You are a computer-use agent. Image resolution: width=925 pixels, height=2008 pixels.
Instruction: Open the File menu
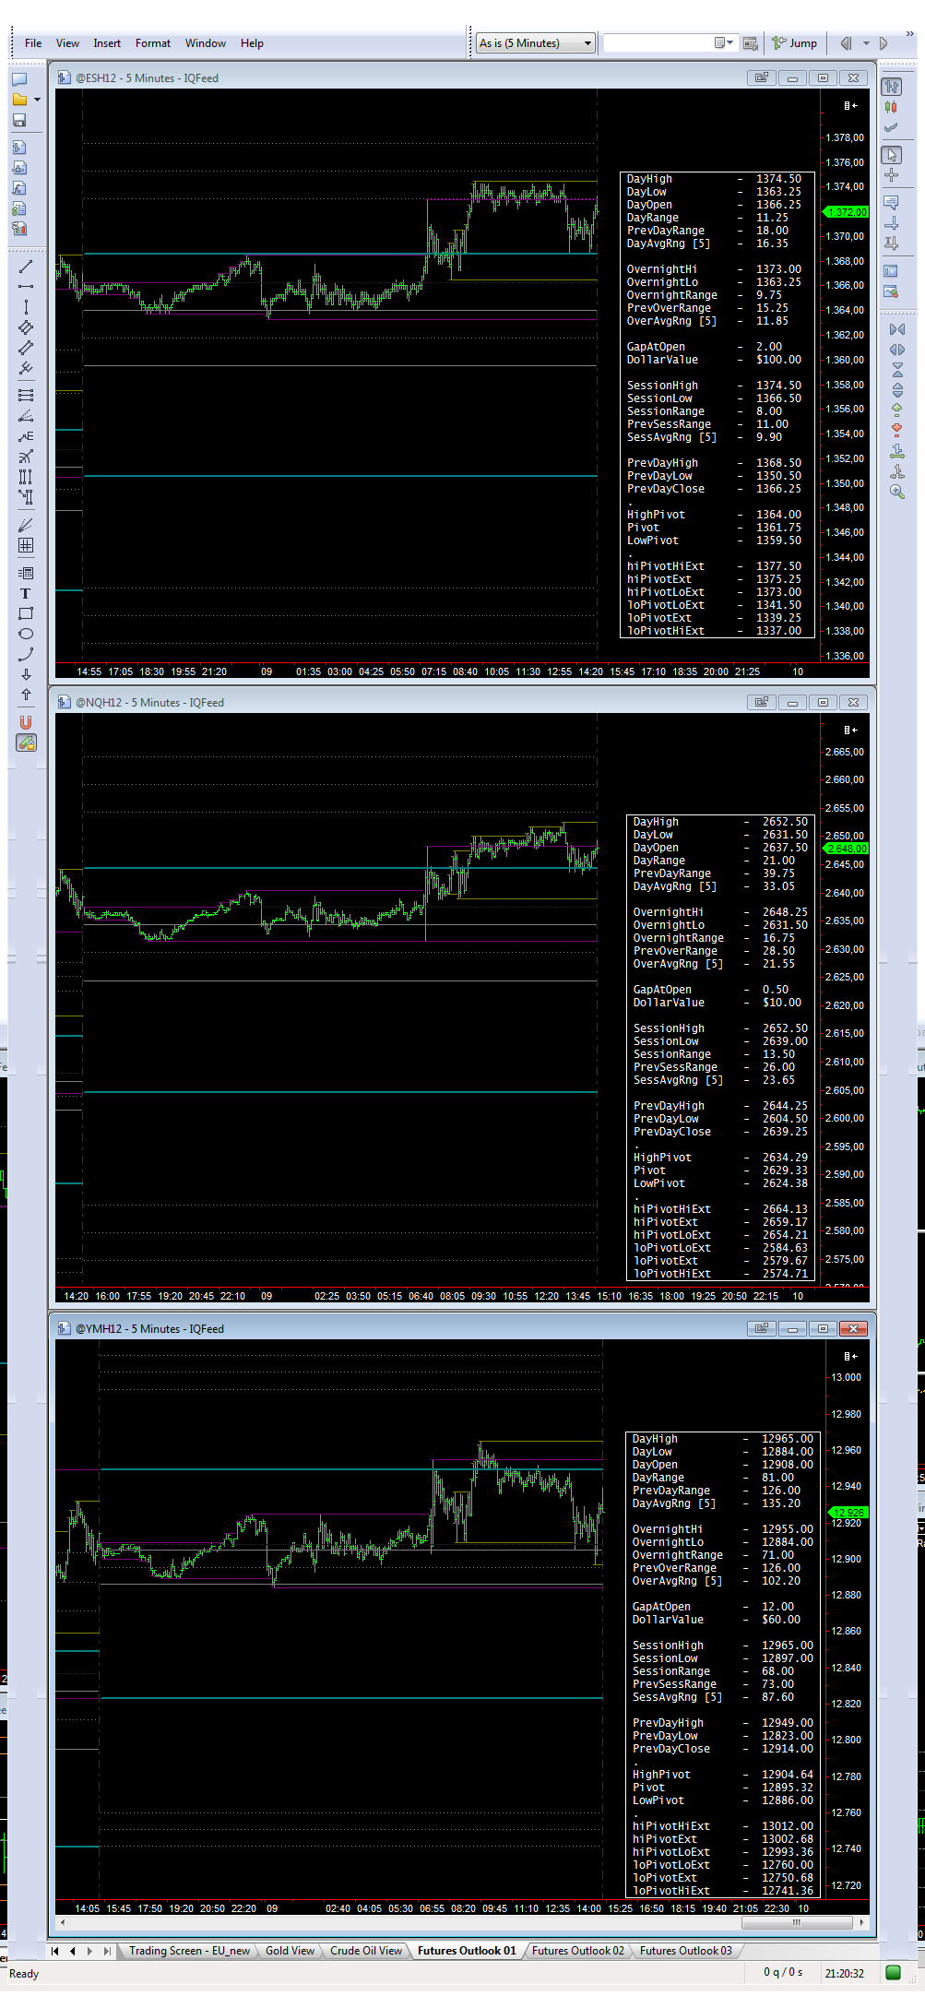tap(33, 43)
